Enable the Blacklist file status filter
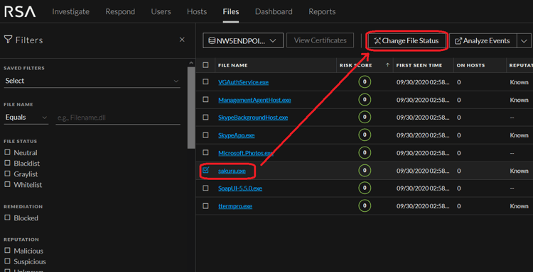The height and width of the screenshot is (272, 533). tap(8, 163)
